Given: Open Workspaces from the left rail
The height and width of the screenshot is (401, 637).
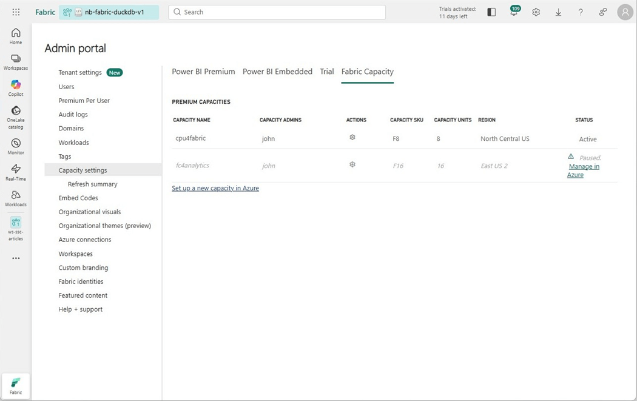Looking at the screenshot, I should tap(16, 62).
